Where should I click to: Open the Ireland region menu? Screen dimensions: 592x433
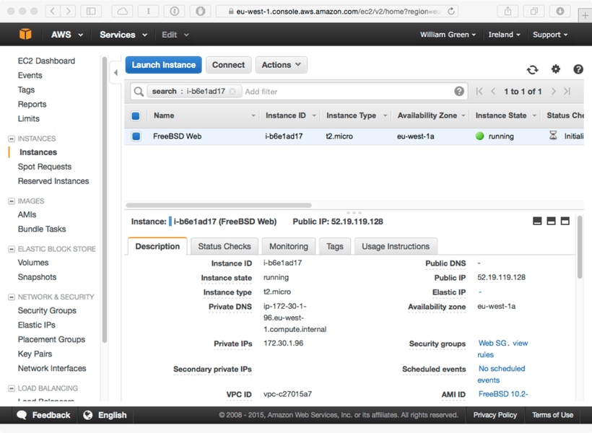point(504,35)
